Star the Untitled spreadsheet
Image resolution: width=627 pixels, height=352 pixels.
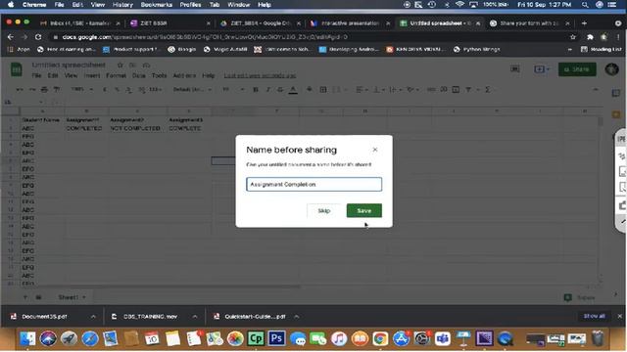click(120, 65)
